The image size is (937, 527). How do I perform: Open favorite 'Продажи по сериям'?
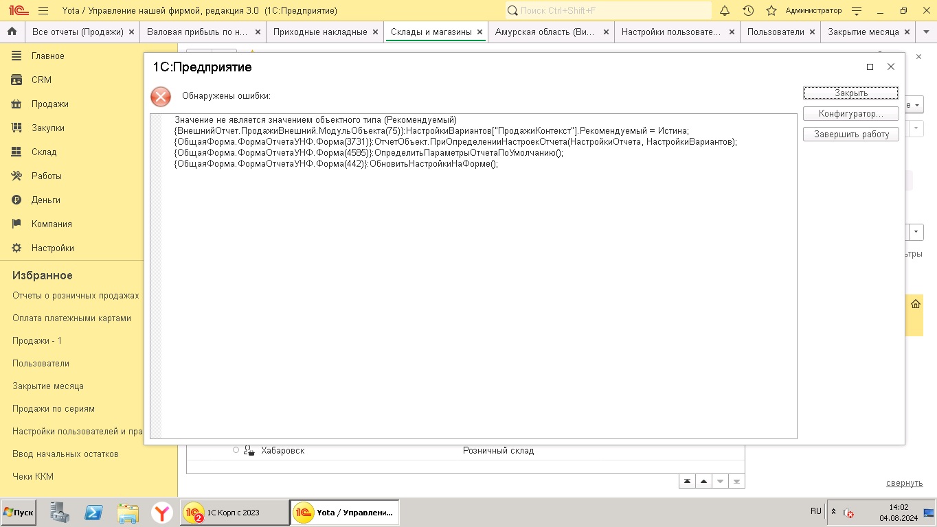tap(54, 409)
